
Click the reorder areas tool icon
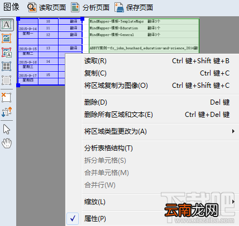[x=7, y=112]
